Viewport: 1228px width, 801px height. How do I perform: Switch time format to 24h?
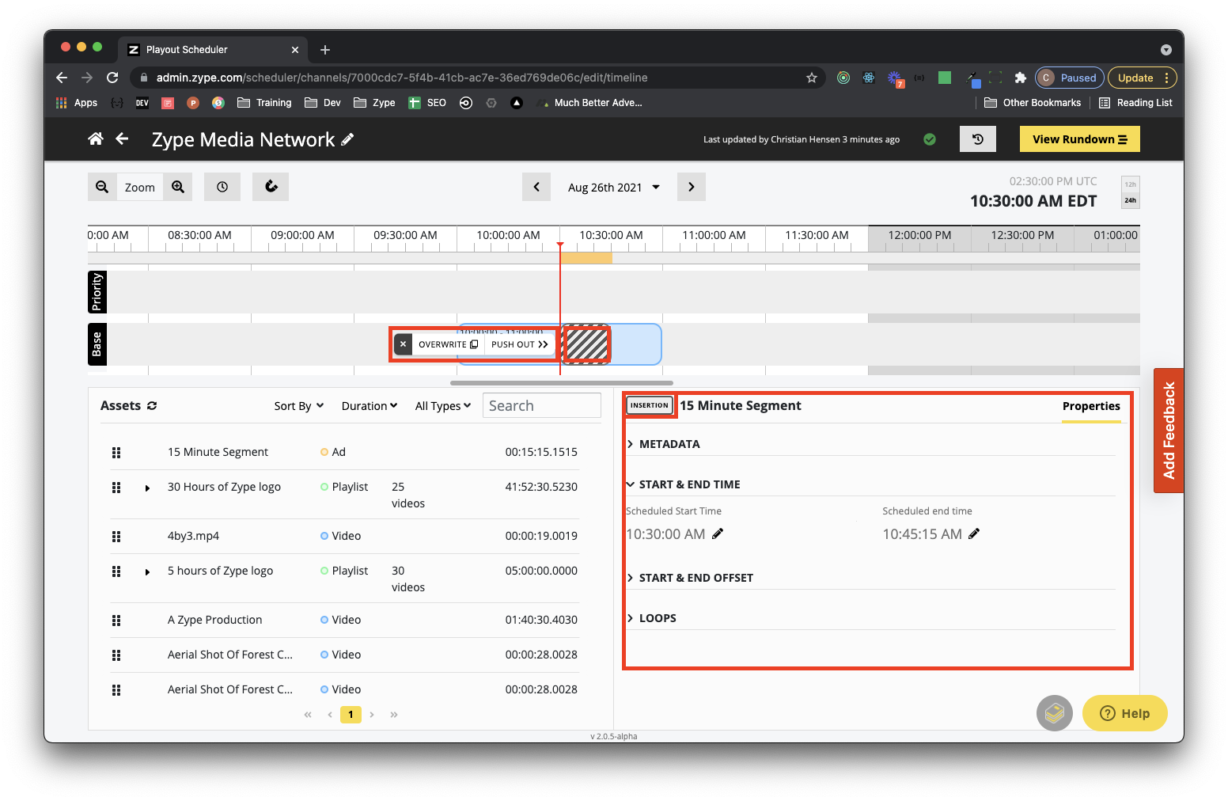click(x=1131, y=200)
